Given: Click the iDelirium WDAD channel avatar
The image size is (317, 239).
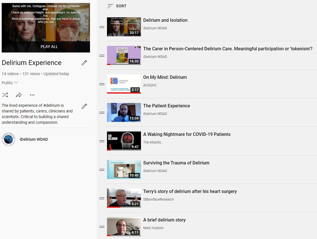Looking at the screenshot, I should pyautogui.click(x=8, y=139).
